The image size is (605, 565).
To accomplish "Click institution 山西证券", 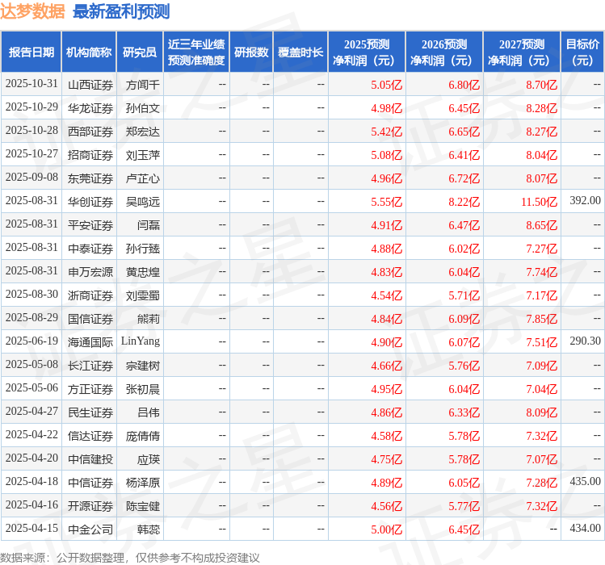I will pyautogui.click(x=90, y=85).
